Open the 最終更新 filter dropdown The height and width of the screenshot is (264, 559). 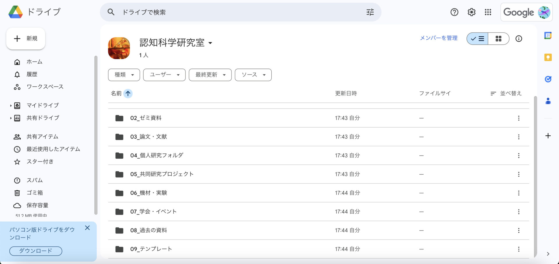(x=210, y=75)
